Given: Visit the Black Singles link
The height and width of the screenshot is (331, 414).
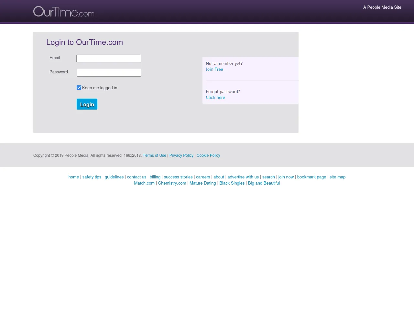Looking at the screenshot, I should click(x=232, y=183).
